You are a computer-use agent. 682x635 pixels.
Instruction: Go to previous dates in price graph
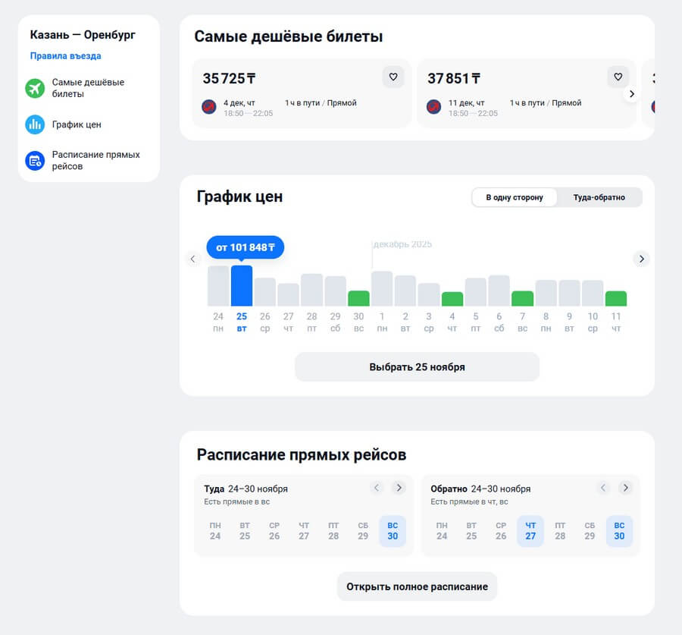(x=192, y=259)
